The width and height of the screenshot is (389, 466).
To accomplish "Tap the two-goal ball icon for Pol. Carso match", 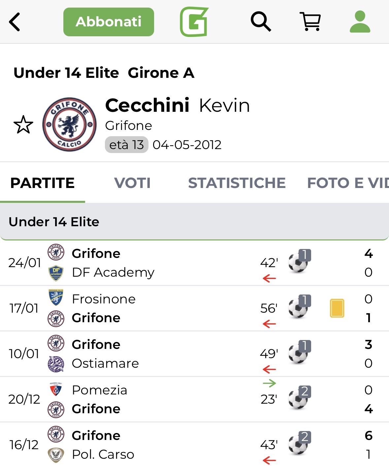I will (299, 444).
